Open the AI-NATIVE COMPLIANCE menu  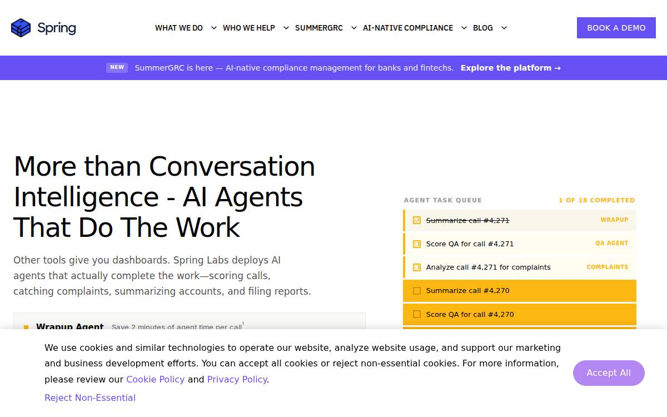(408, 28)
